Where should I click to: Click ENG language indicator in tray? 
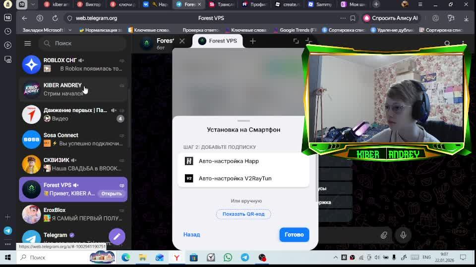(426, 257)
